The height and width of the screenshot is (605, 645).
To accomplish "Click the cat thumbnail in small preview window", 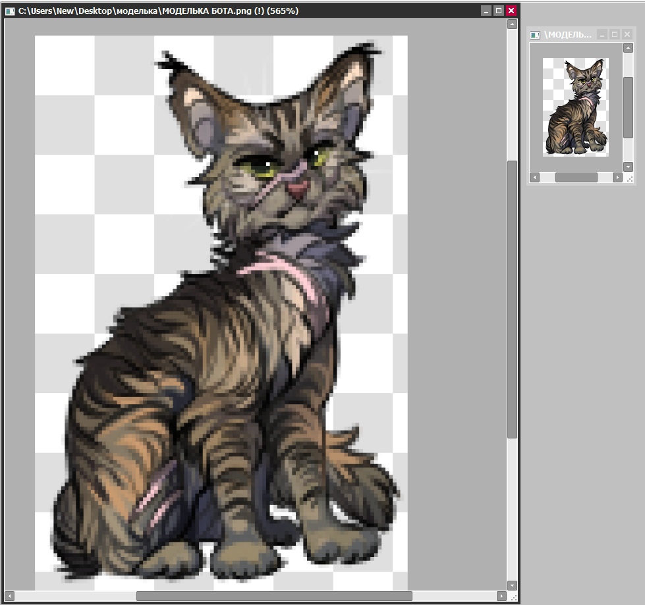I will [576, 107].
